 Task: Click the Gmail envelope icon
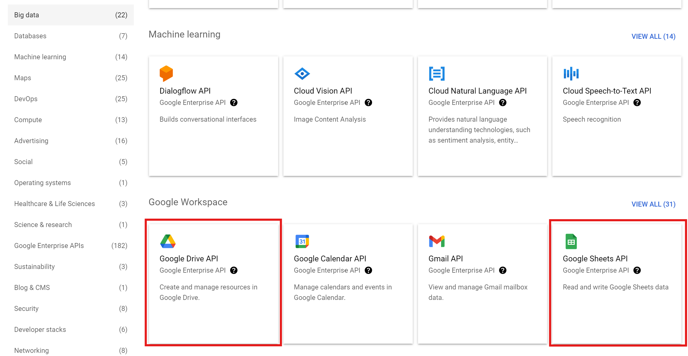(436, 241)
